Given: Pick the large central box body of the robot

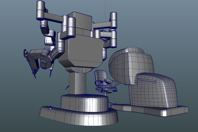Looking at the screenshot, I should point(81,51).
